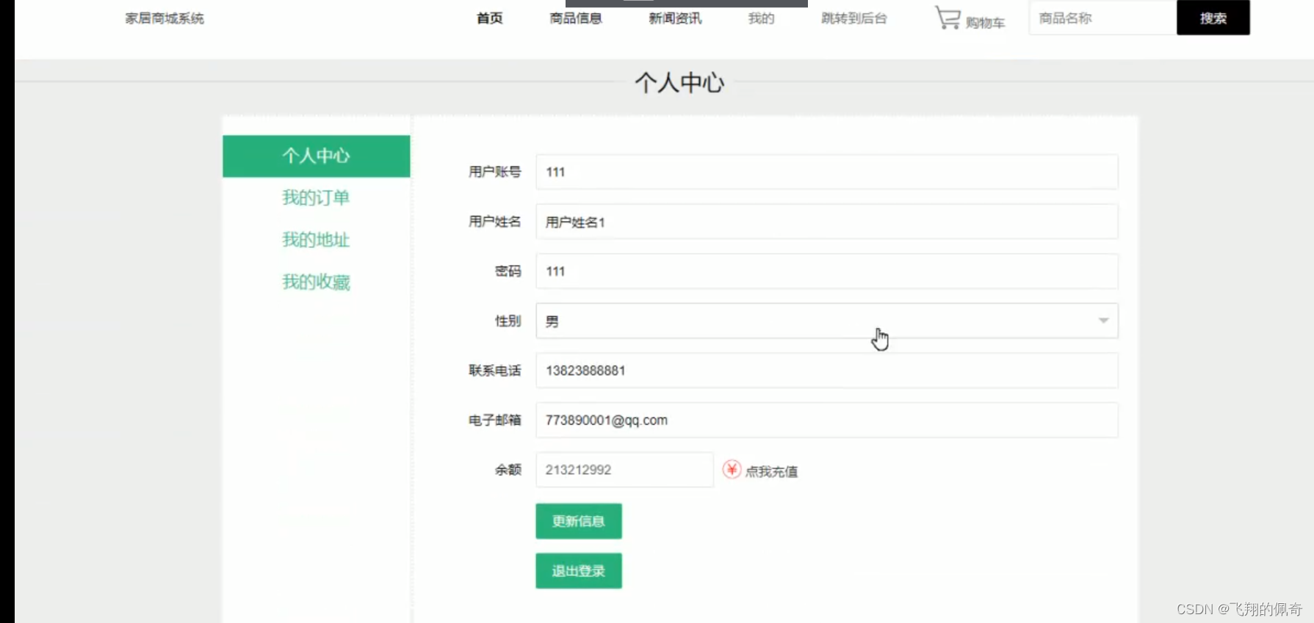This screenshot has width=1314, height=623.
Task: Click the 联系电话 label
Action: pos(494,371)
